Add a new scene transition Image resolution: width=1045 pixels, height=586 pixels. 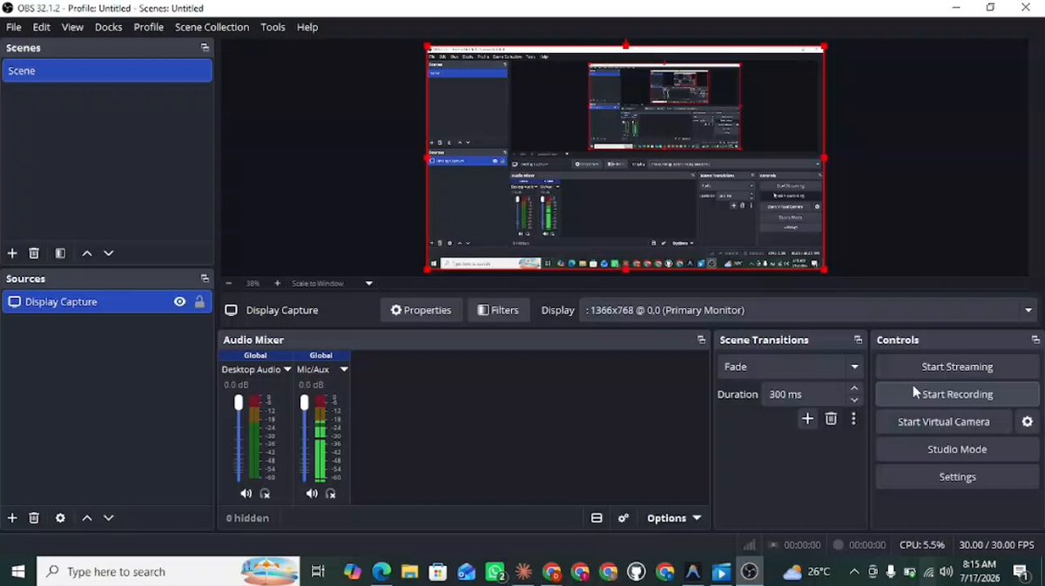click(x=807, y=419)
